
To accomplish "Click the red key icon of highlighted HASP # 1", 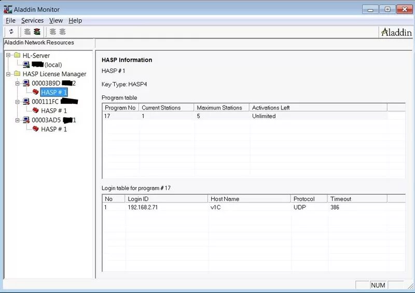I will click(35, 92).
